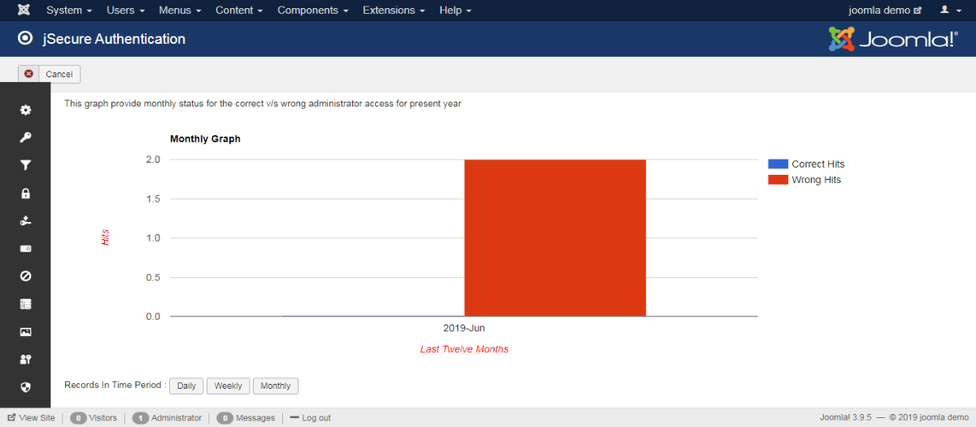Select the shield icon in sidebar
This screenshot has height=427, width=976.
pyautogui.click(x=25, y=387)
